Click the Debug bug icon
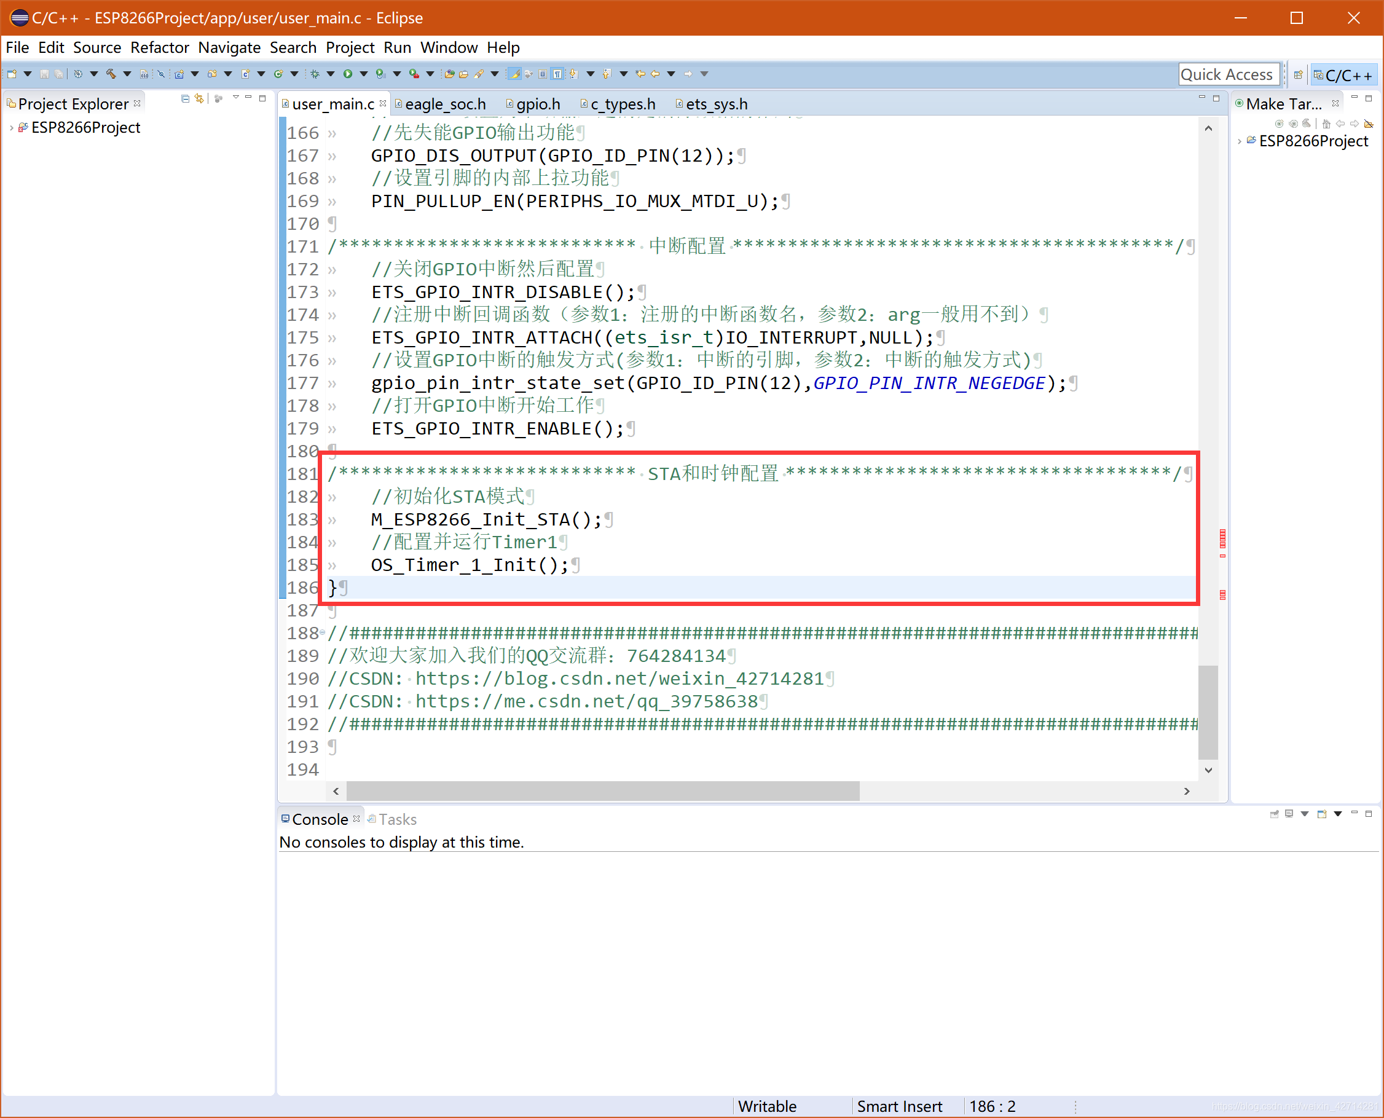This screenshot has height=1118, width=1384. tap(315, 73)
